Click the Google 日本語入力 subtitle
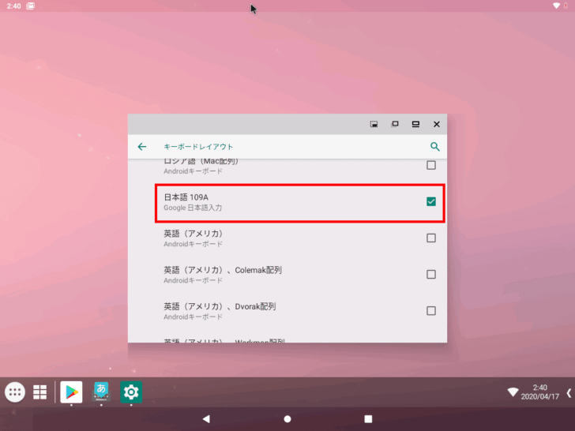This screenshot has height=431, width=575. [x=193, y=208]
